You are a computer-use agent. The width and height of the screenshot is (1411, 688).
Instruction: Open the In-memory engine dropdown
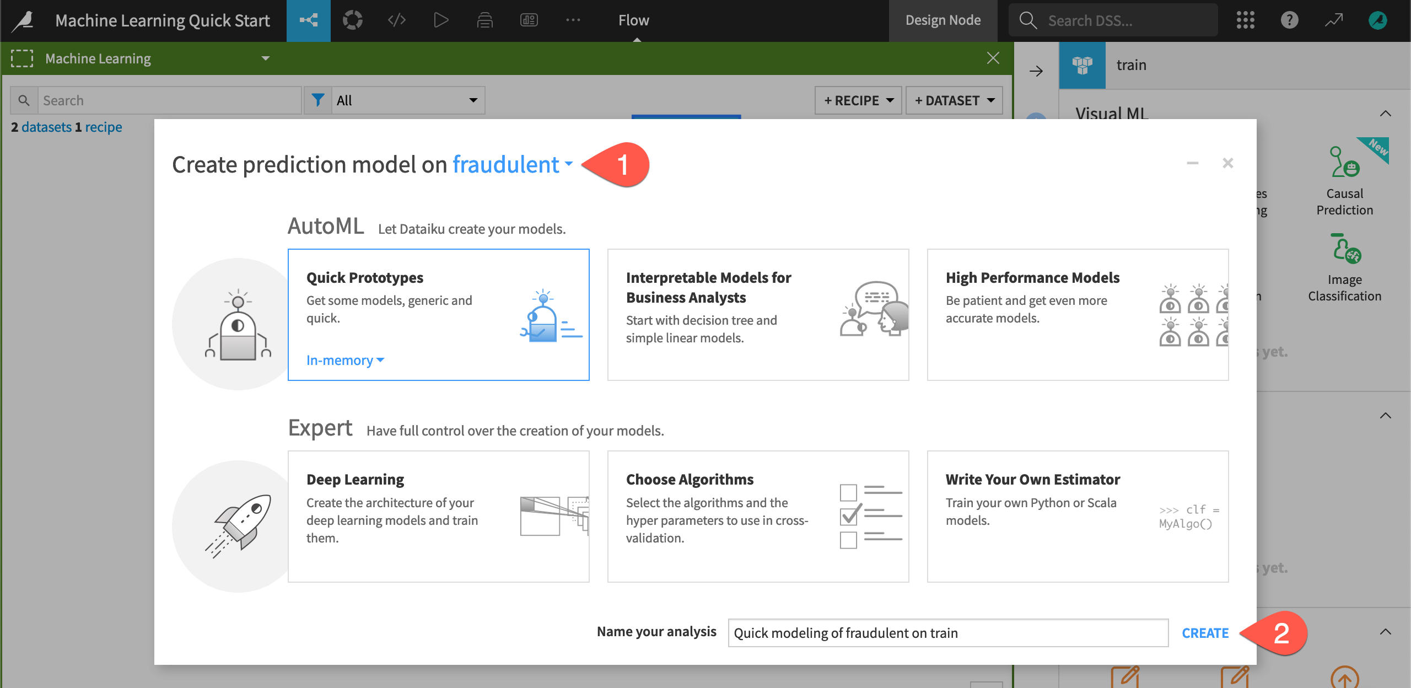coord(345,361)
